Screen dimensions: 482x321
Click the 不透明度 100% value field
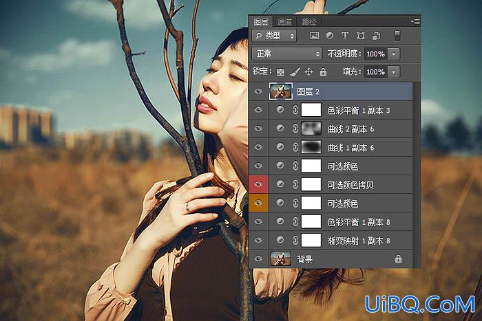[x=376, y=54]
